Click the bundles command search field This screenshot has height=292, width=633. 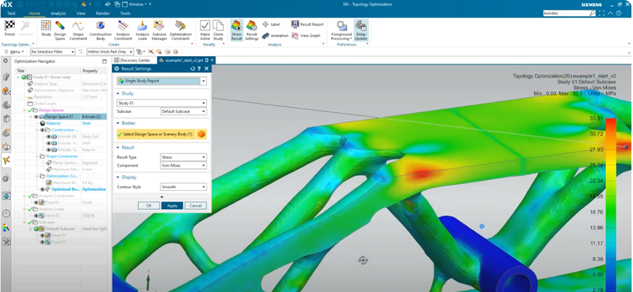(566, 13)
